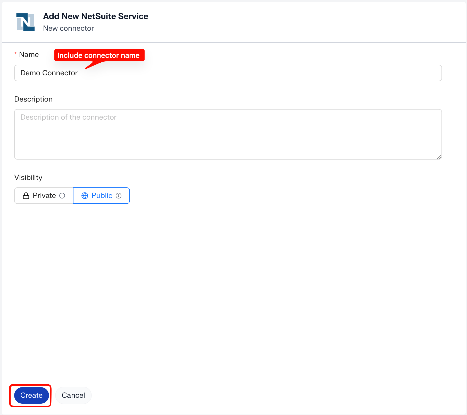Click the Description field label
Viewport: 467px width, 415px height.
click(34, 99)
